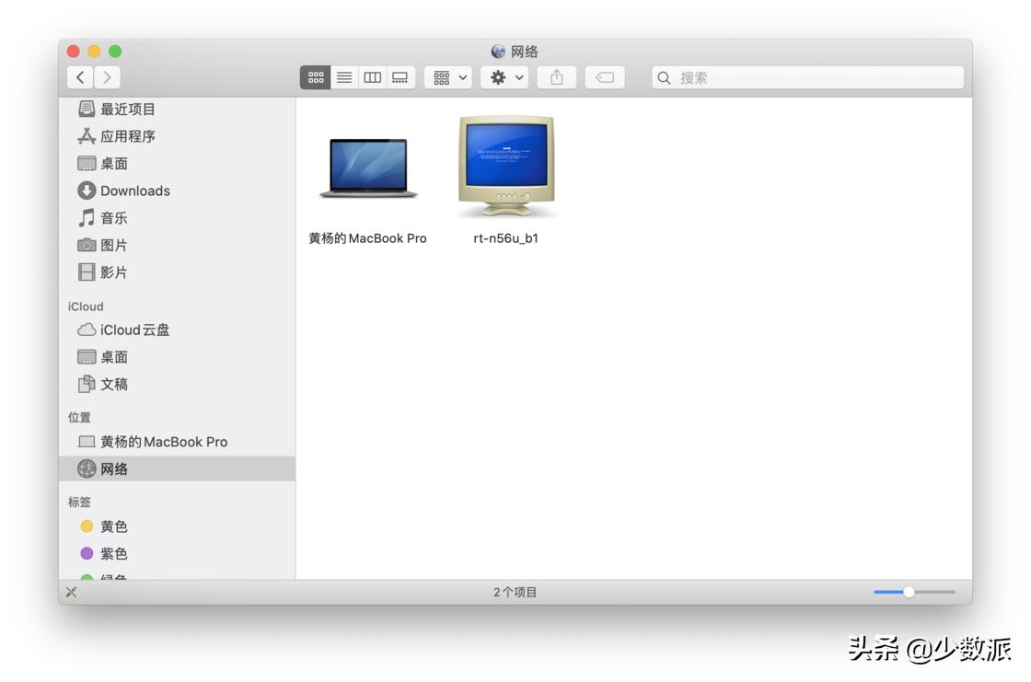
Task: Open iCloud云盘 in the sidebar
Action: coord(134,329)
